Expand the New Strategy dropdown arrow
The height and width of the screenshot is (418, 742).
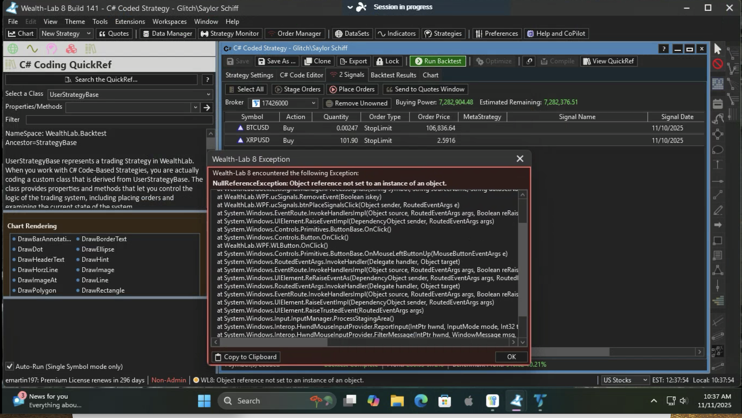[x=88, y=33]
